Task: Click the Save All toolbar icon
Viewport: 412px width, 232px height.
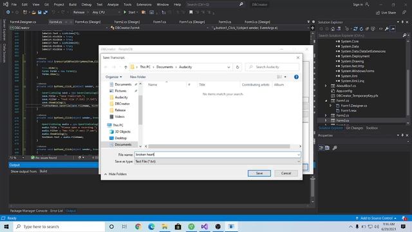Action: [x=46, y=12]
